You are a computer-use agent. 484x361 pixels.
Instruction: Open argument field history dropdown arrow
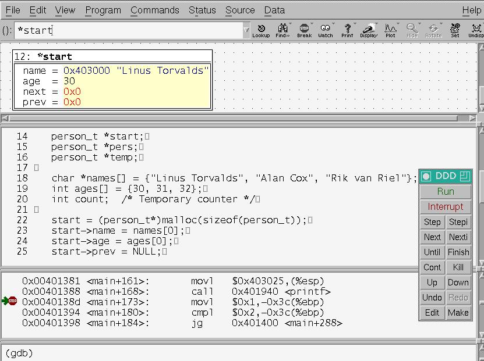[x=246, y=30]
